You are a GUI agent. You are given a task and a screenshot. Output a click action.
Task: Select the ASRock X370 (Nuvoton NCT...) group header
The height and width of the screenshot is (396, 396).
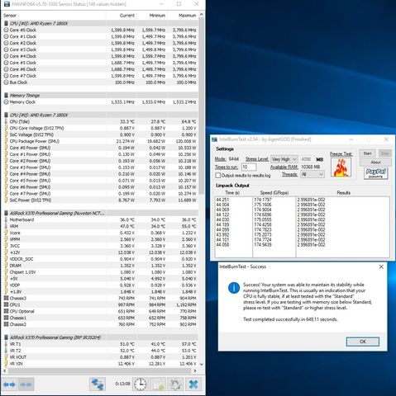click(x=100, y=213)
